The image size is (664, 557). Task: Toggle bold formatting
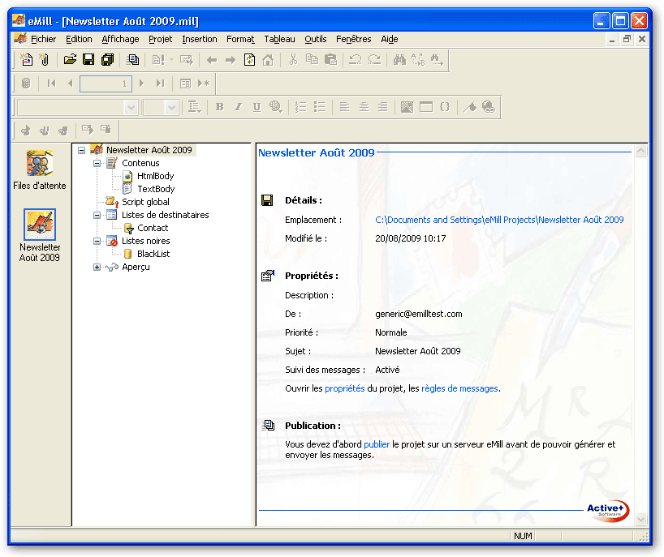point(219,107)
